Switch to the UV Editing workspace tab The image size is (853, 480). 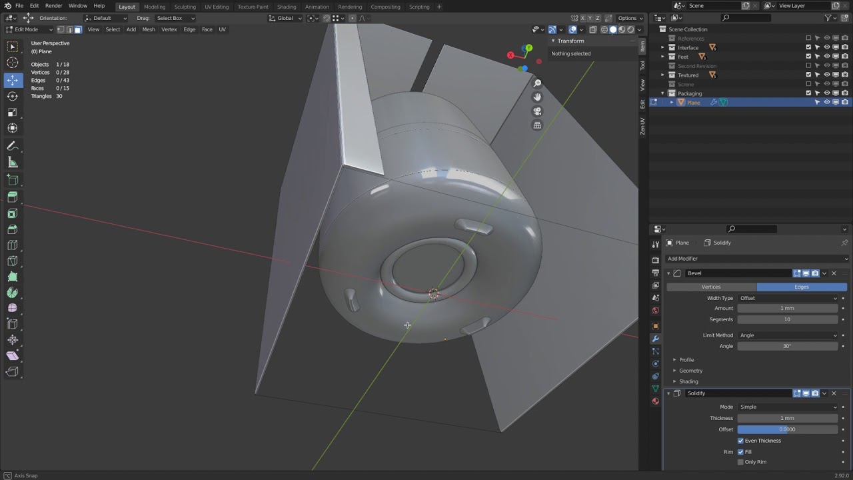pyautogui.click(x=217, y=7)
